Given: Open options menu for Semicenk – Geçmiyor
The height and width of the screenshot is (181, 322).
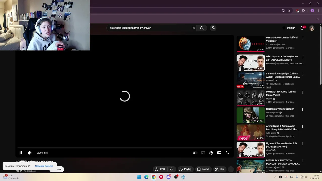Looking at the screenshot, I should pyautogui.click(x=303, y=74).
